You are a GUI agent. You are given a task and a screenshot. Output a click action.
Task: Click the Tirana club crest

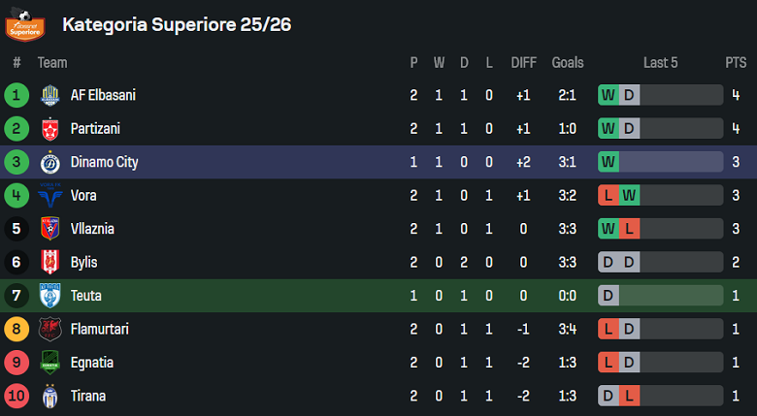click(49, 396)
